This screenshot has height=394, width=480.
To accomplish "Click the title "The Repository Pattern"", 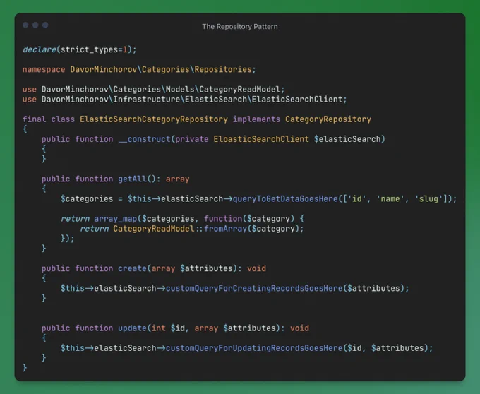I will pos(240,27).
